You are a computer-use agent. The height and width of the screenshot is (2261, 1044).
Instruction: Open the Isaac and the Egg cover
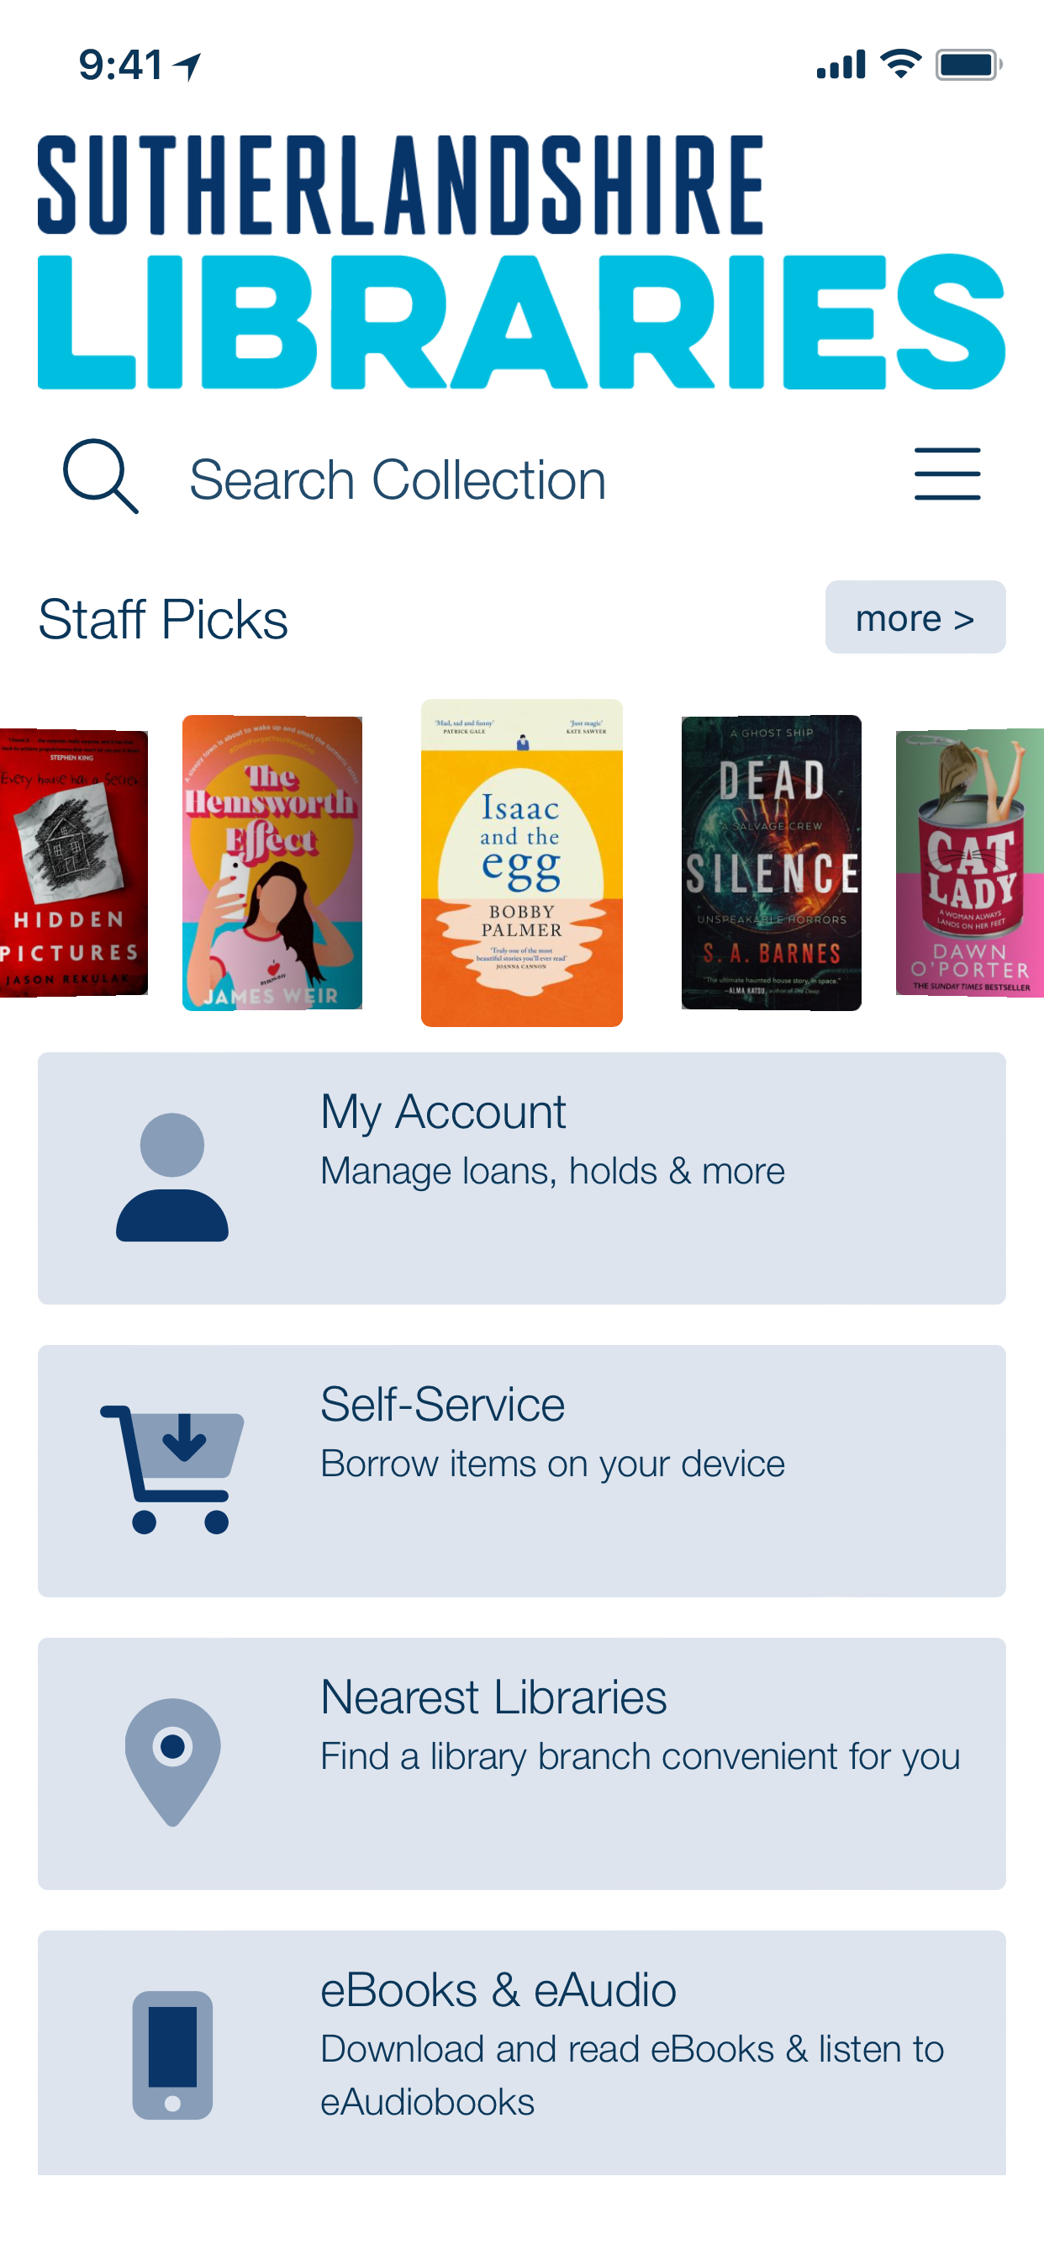coord(521,862)
